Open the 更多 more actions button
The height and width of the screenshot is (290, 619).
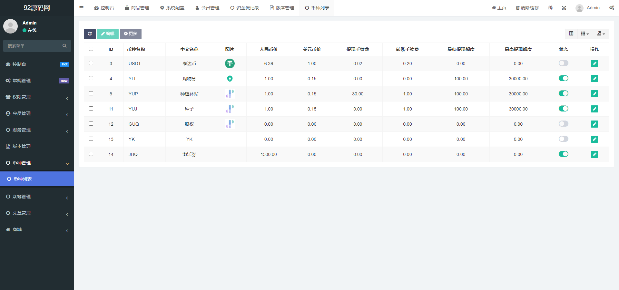(131, 34)
